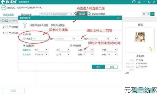The height and width of the screenshot is (95, 157).
Task: Open start time month dropdown
Action: (65, 50)
